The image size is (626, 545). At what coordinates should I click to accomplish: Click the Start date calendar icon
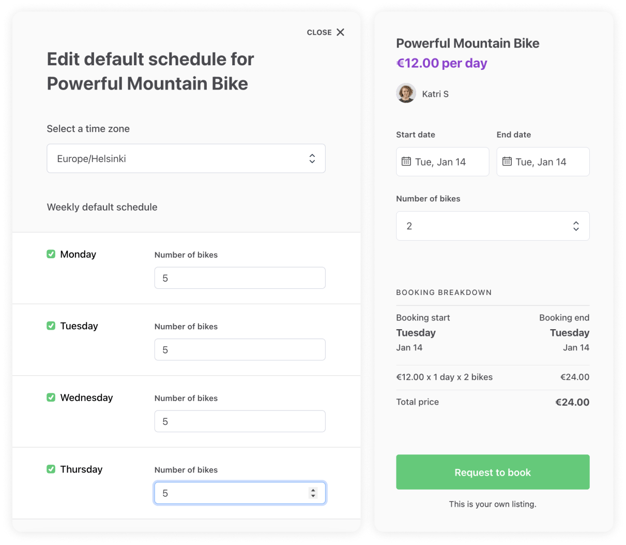point(406,161)
